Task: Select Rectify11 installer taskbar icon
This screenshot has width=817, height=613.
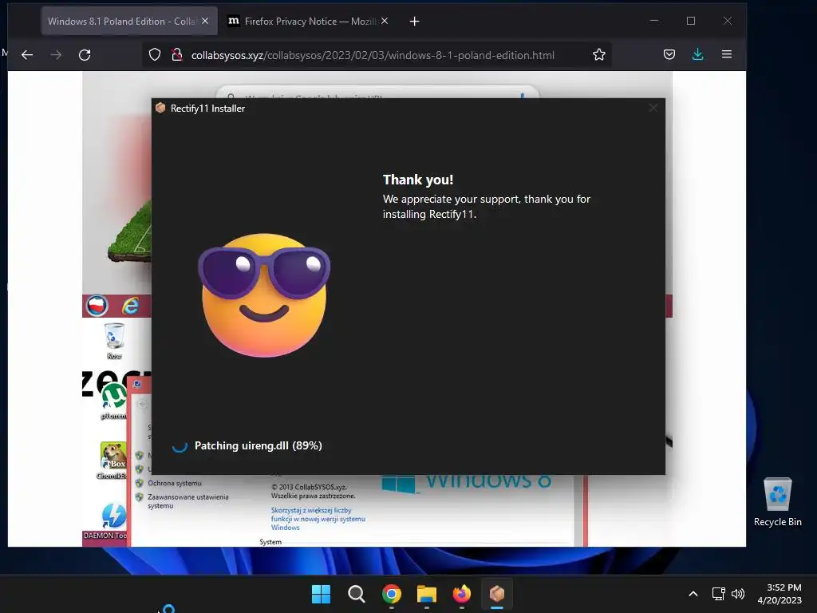Action: (x=497, y=594)
